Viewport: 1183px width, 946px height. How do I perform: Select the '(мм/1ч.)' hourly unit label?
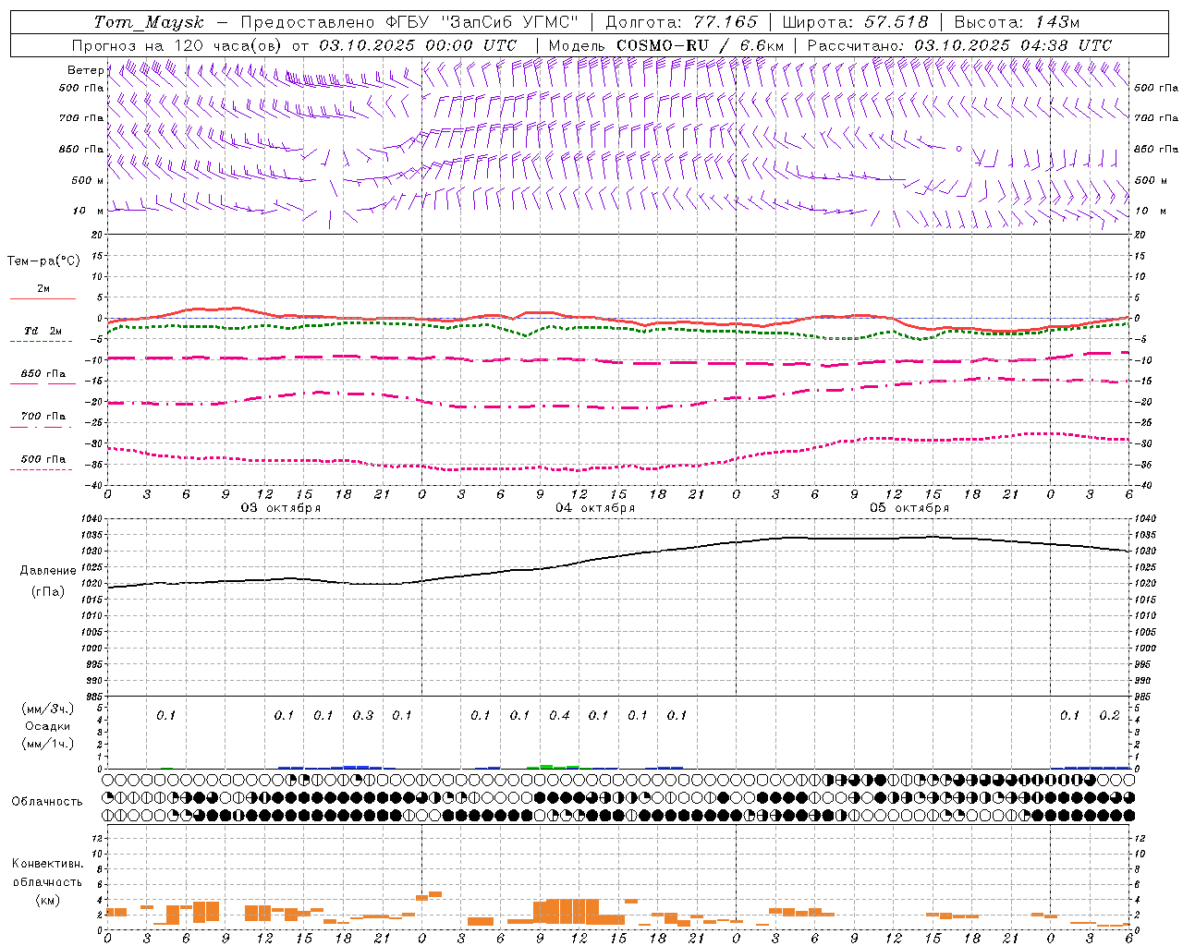pos(48,744)
